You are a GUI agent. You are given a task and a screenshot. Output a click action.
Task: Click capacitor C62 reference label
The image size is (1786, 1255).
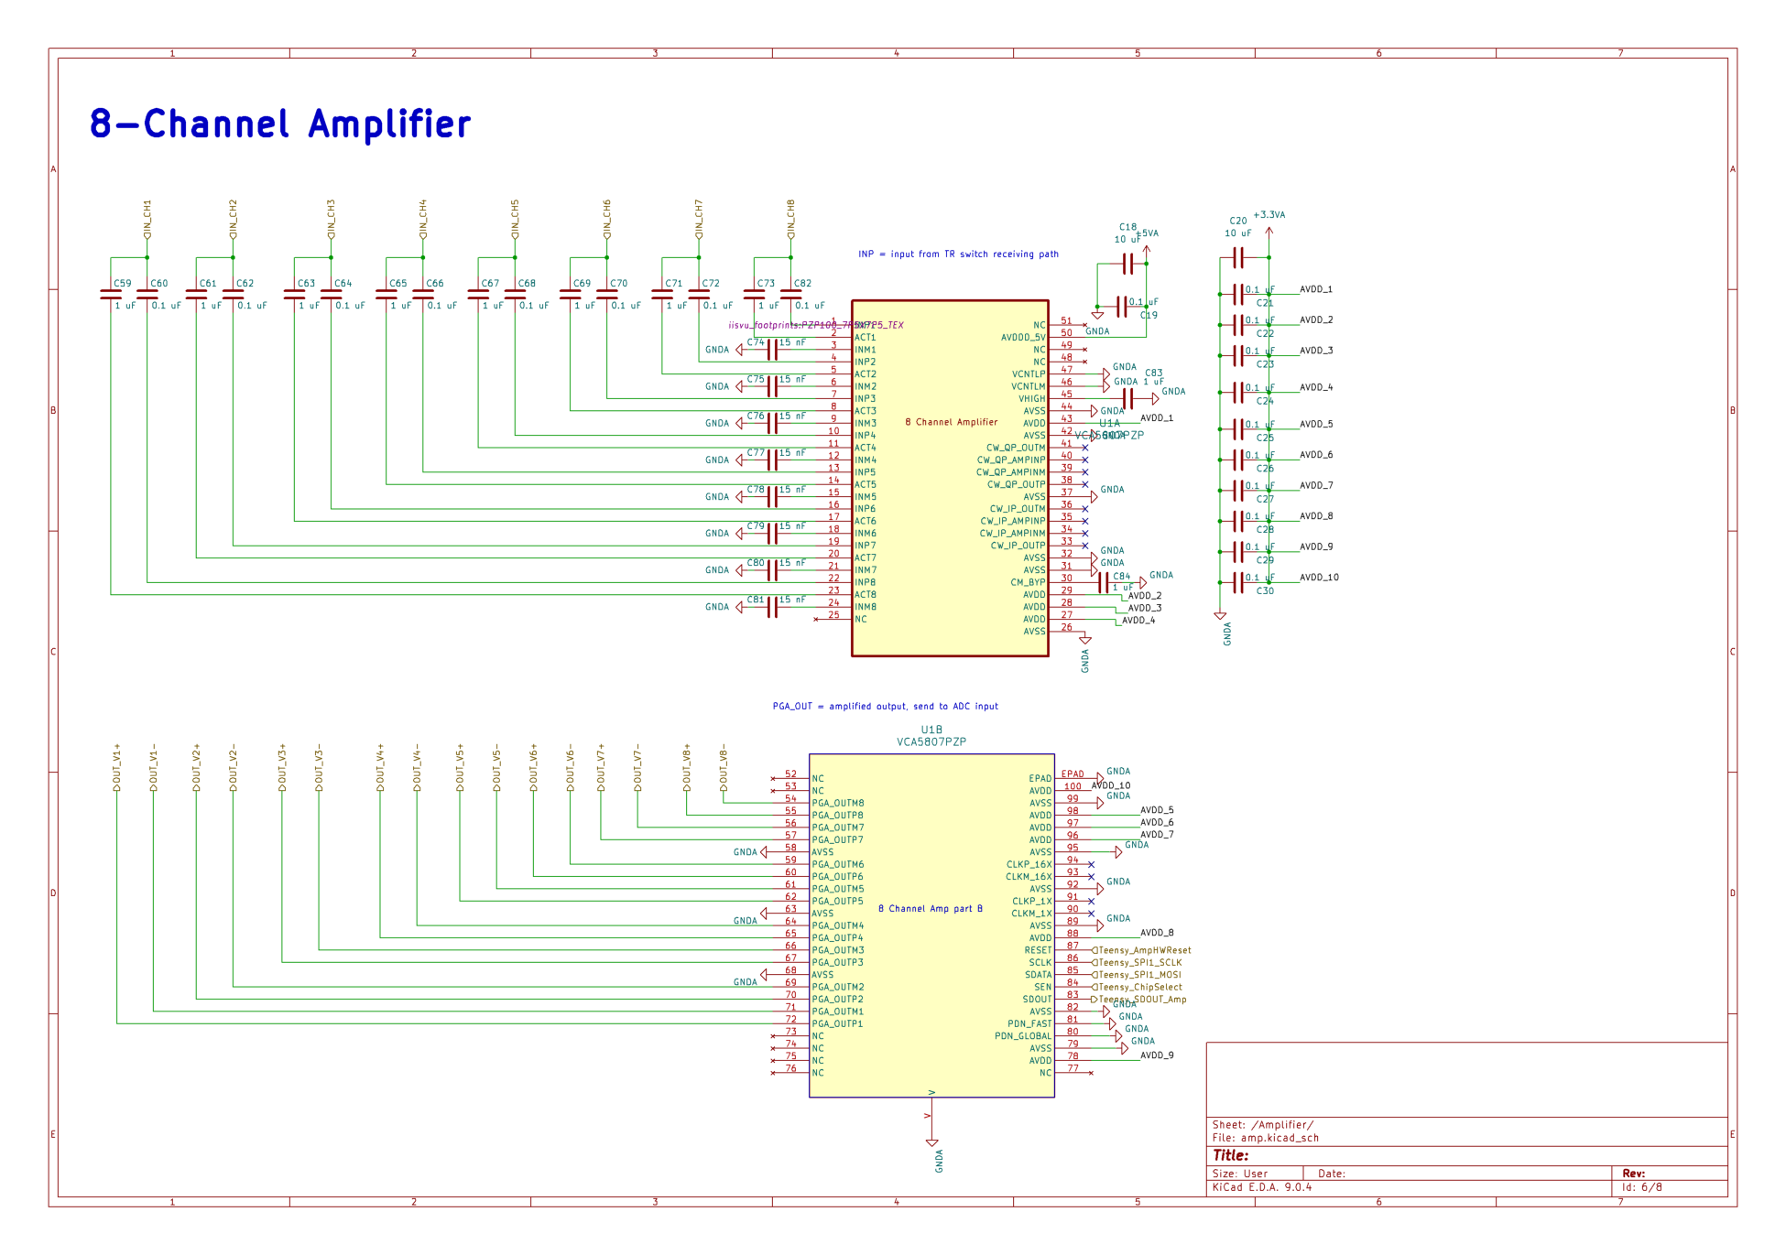coord(245,284)
